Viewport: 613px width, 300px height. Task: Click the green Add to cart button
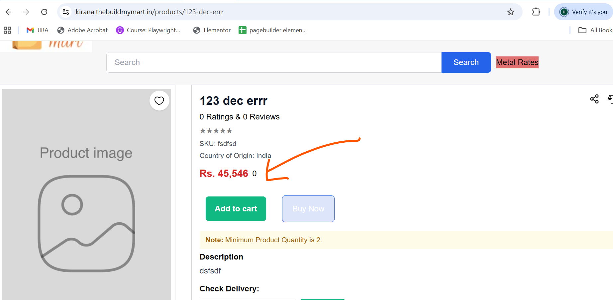236,209
